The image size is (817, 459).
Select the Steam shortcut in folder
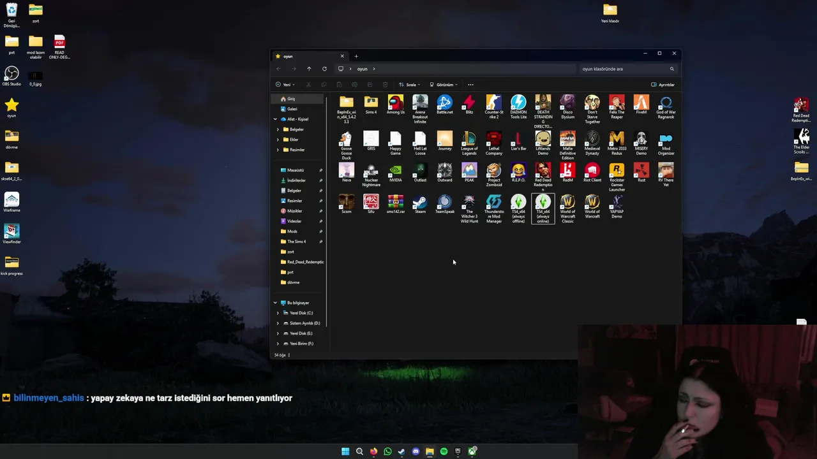(x=420, y=205)
